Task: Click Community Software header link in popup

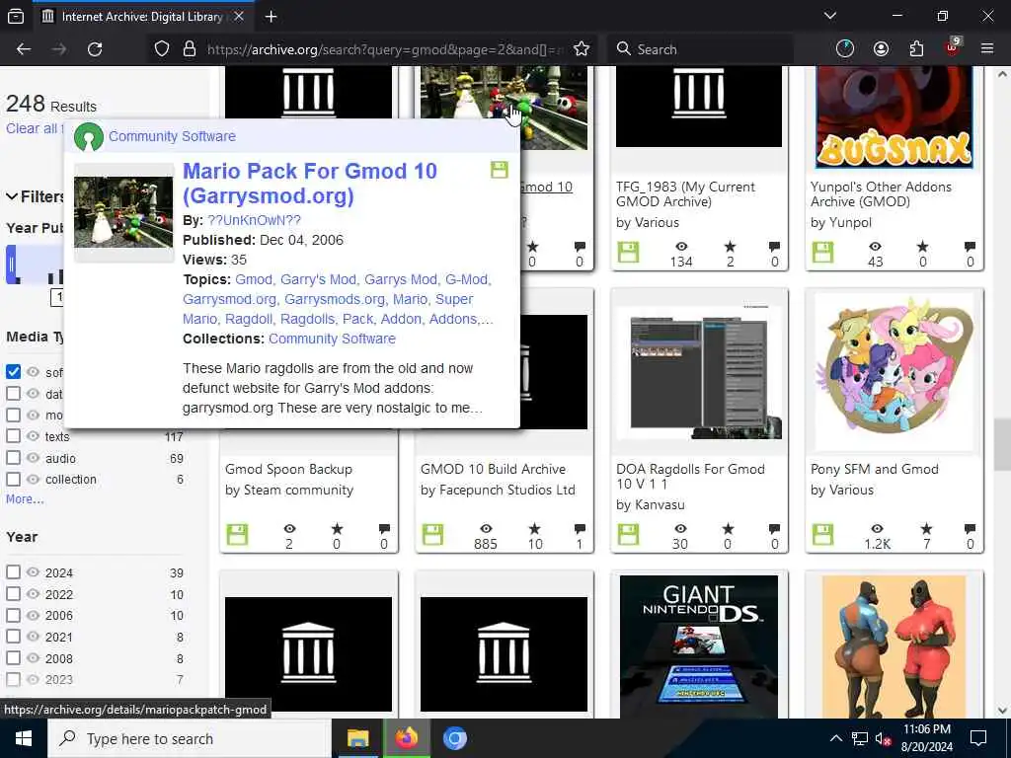Action: (x=172, y=136)
